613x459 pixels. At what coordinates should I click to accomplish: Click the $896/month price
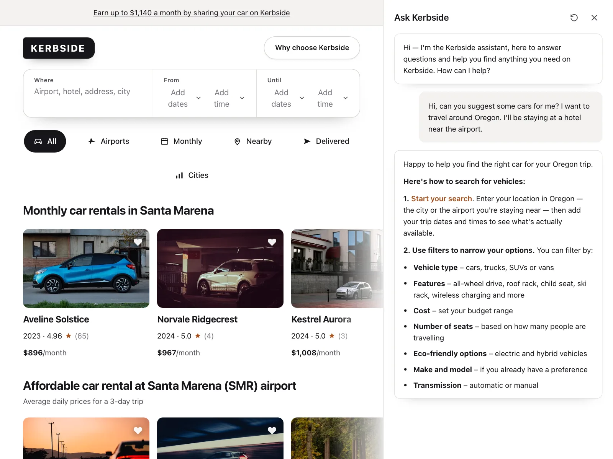pyautogui.click(x=45, y=353)
